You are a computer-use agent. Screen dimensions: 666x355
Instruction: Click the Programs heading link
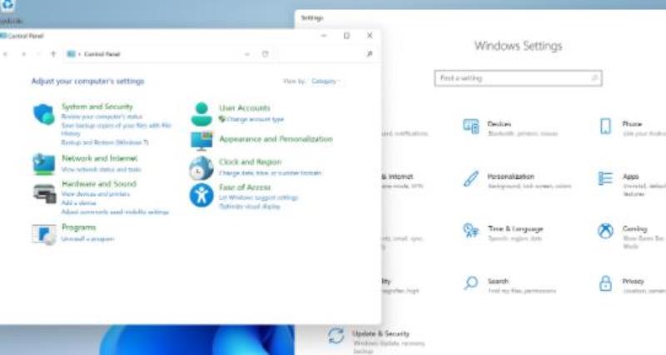pyautogui.click(x=78, y=227)
